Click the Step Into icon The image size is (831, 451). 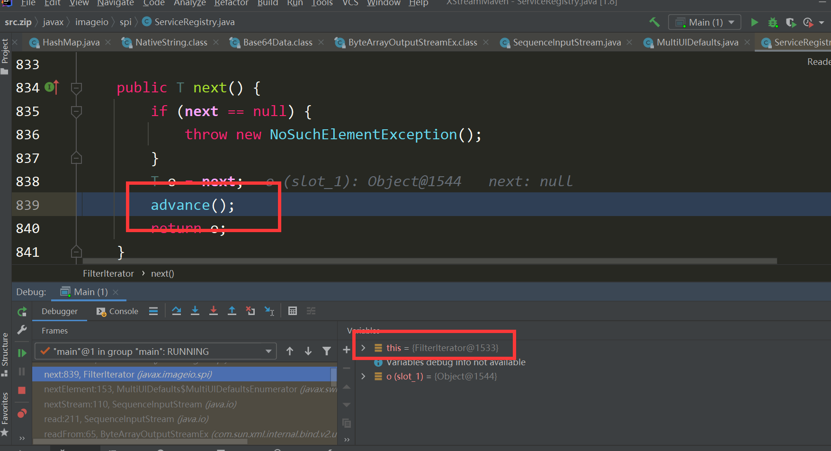pos(195,310)
